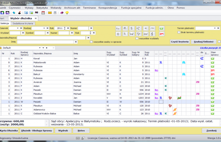221x142 pixels.
Task: Toggle the ZB filter button
Action: click(x=152, y=28)
